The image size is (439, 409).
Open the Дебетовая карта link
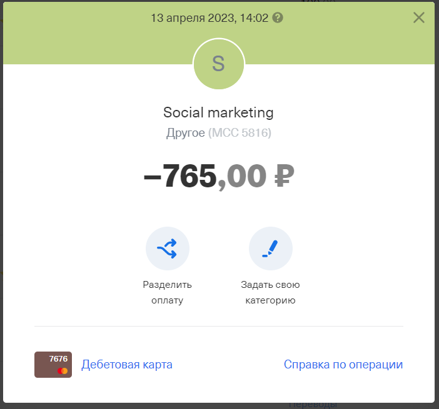[x=127, y=365]
